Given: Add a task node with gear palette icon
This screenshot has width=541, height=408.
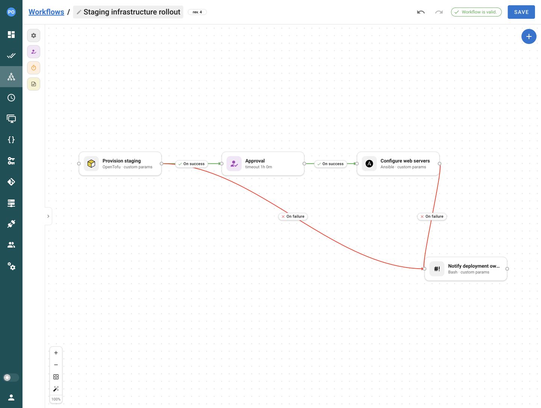Looking at the screenshot, I should 33,35.
